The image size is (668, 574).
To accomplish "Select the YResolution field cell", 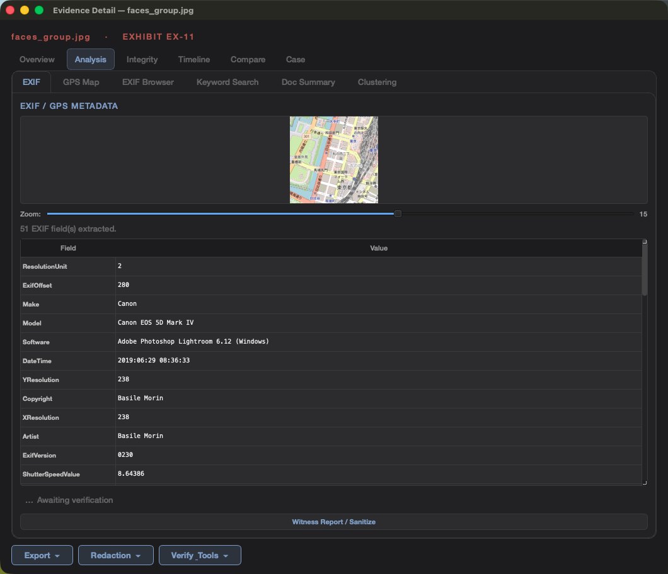I will tap(68, 380).
